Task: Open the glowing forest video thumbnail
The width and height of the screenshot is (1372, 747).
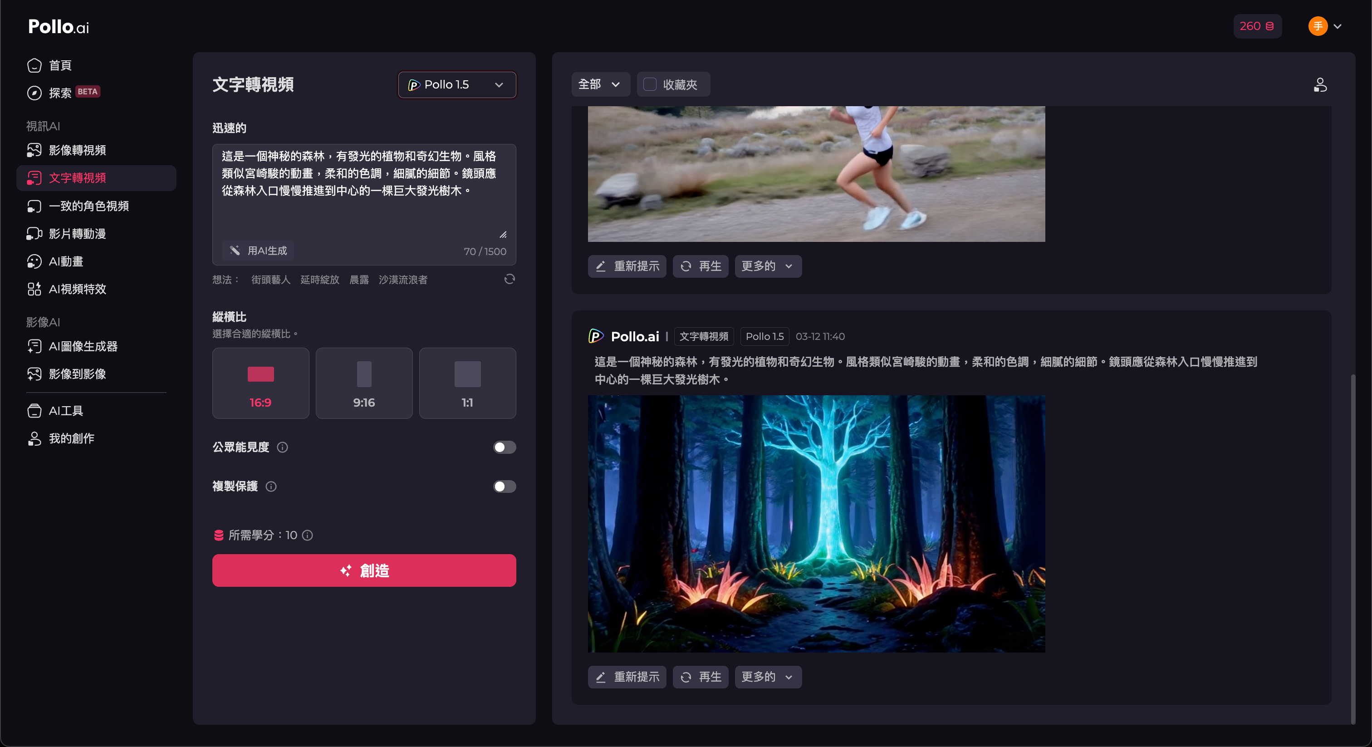Action: coord(816,523)
